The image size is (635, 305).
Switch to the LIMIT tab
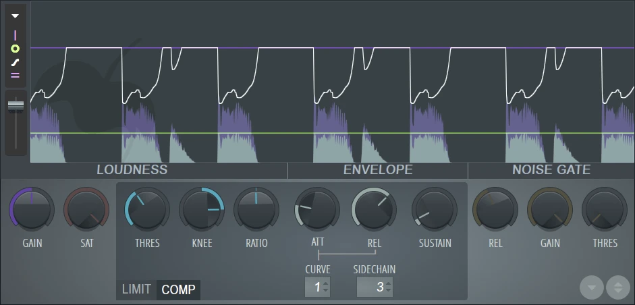pyautogui.click(x=136, y=290)
